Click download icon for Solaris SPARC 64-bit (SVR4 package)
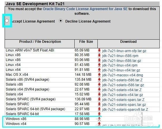Viewport: 162px width, 129px height. pos(99,109)
